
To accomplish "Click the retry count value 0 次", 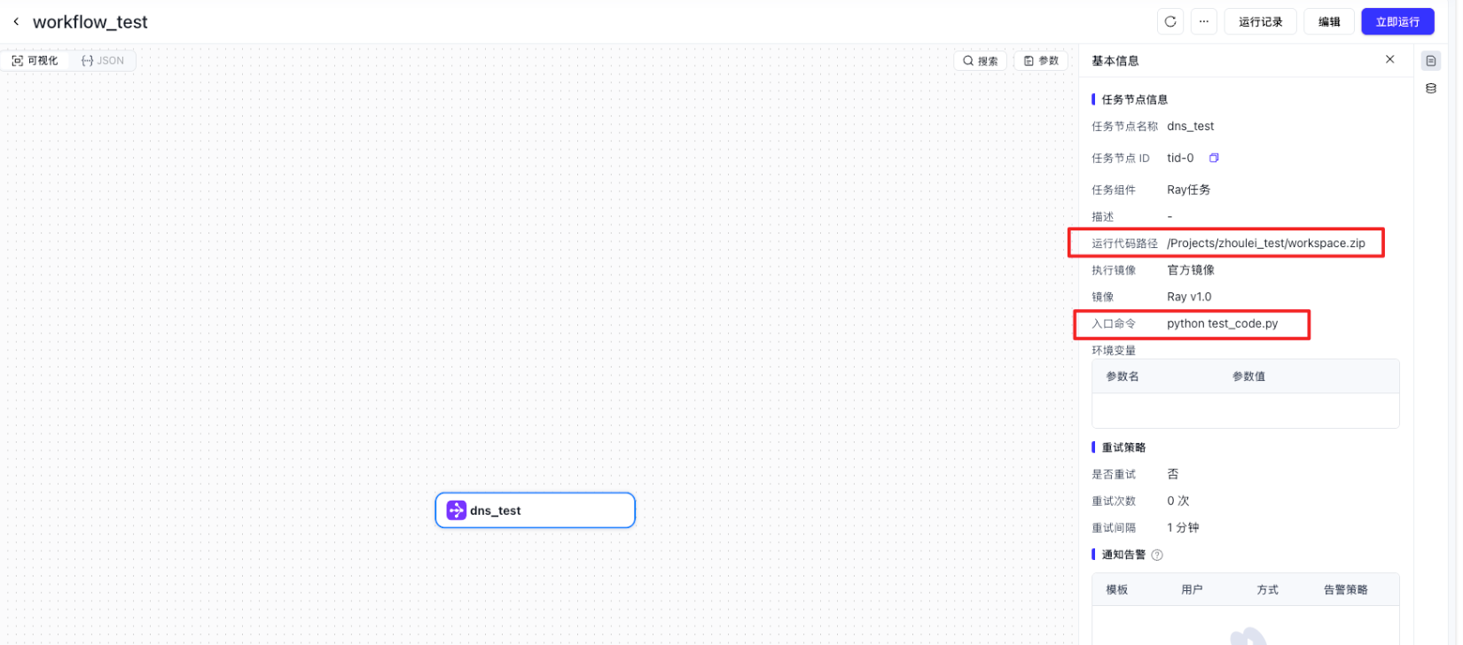I will click(1178, 501).
